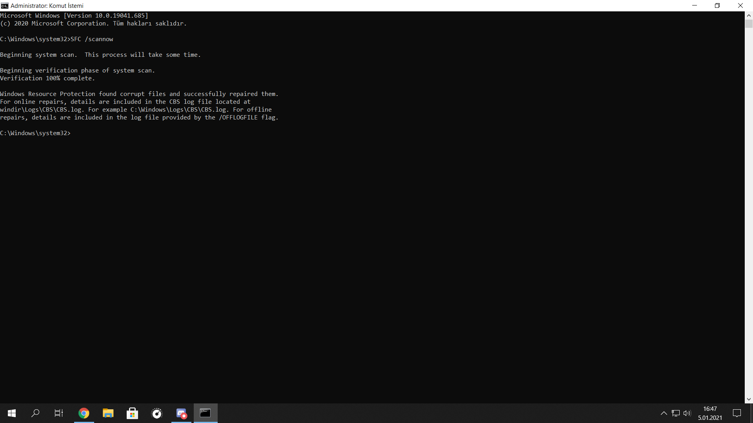Open the Action Center notifications icon
753x423 pixels.
click(737, 413)
